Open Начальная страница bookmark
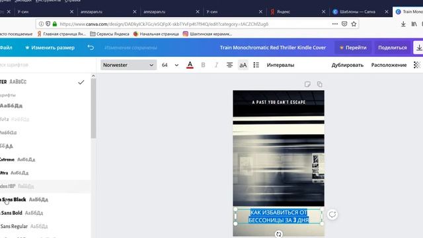Screen dimensions: 423x238 click(x=156, y=34)
